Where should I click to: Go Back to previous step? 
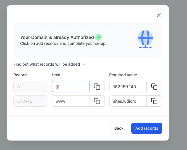pos(119,128)
